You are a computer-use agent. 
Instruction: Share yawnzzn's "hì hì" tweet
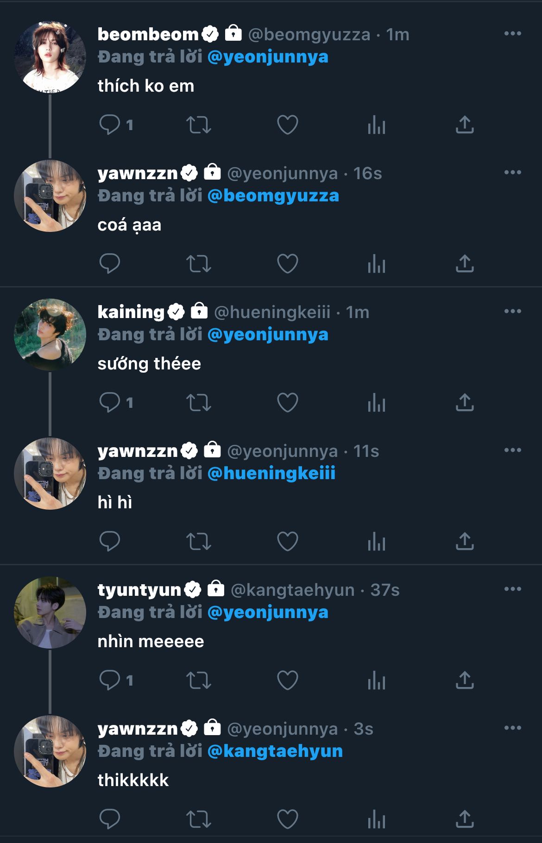(465, 542)
